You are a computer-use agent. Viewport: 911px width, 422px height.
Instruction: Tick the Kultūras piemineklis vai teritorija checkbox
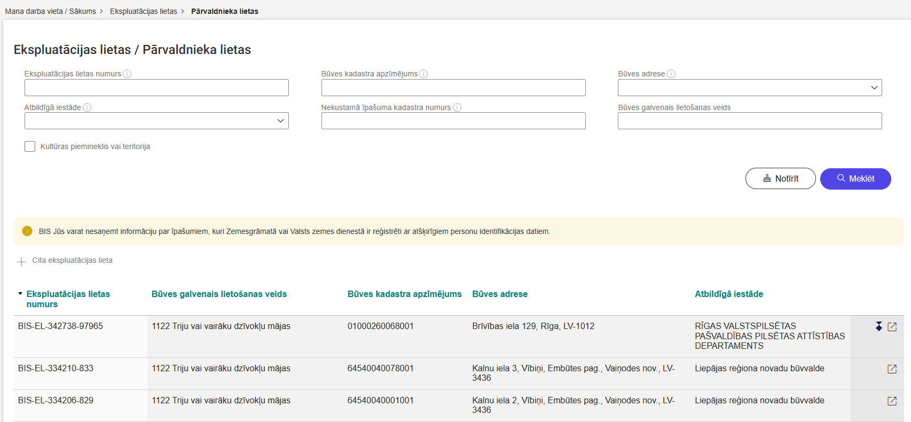click(30, 146)
